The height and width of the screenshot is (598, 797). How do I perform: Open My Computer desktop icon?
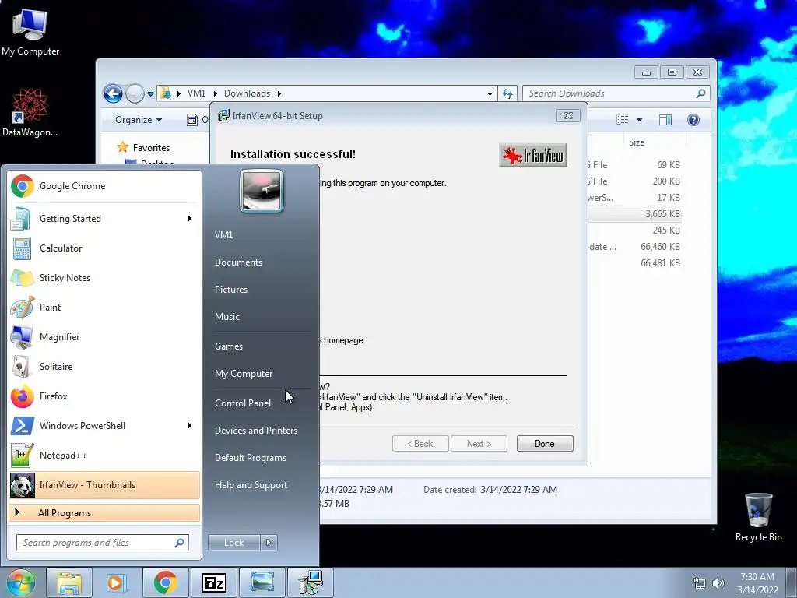coord(30,31)
